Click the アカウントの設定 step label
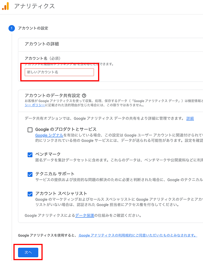The height and width of the screenshot is (261, 203). point(33,28)
